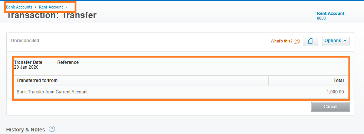364x134 pixels.
Task: Open Rent Account breadcrumb link
Action: (51, 7)
